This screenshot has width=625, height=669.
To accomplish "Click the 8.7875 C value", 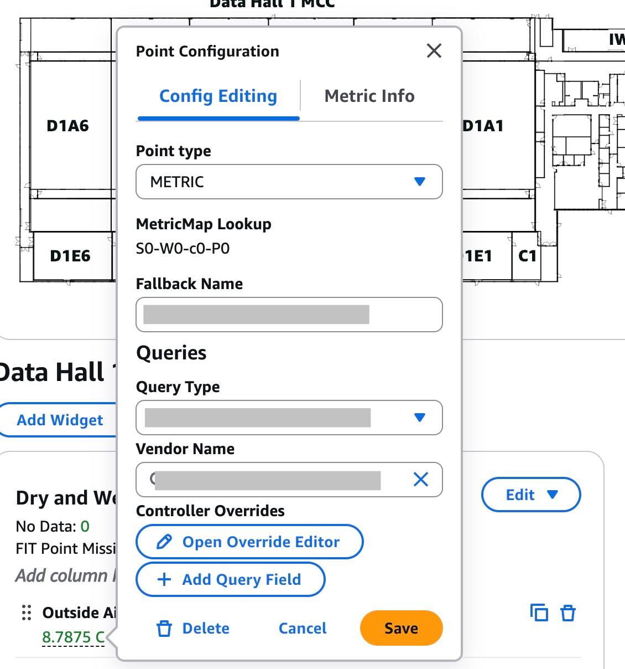I will [73, 637].
